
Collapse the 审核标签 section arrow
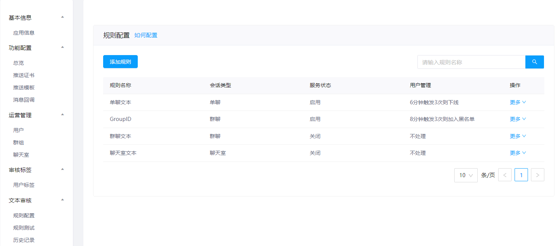click(63, 169)
